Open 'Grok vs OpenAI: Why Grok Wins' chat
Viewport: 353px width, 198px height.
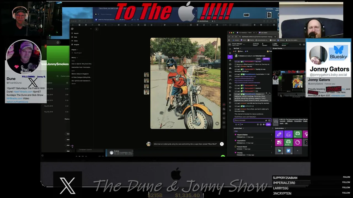tap(81, 64)
